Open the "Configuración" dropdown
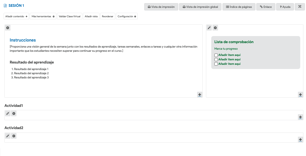 coord(127,16)
